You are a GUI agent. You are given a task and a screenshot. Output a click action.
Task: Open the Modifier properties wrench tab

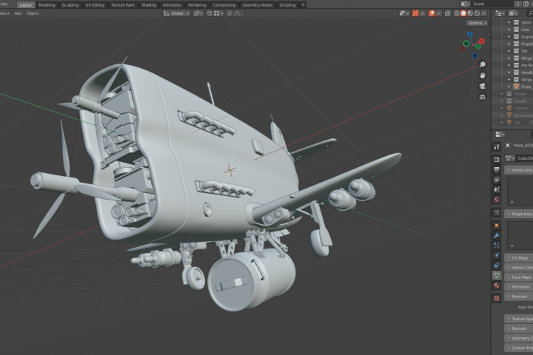click(497, 235)
